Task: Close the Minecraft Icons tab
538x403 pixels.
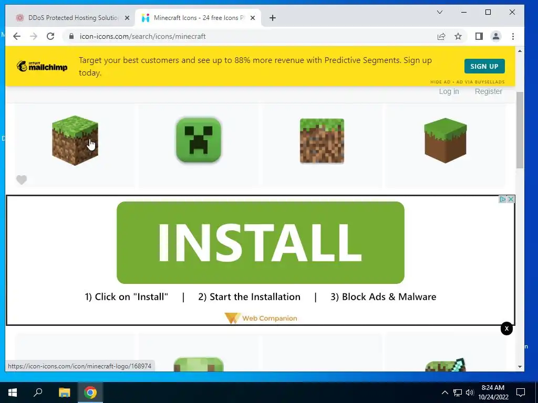Action: tap(253, 18)
